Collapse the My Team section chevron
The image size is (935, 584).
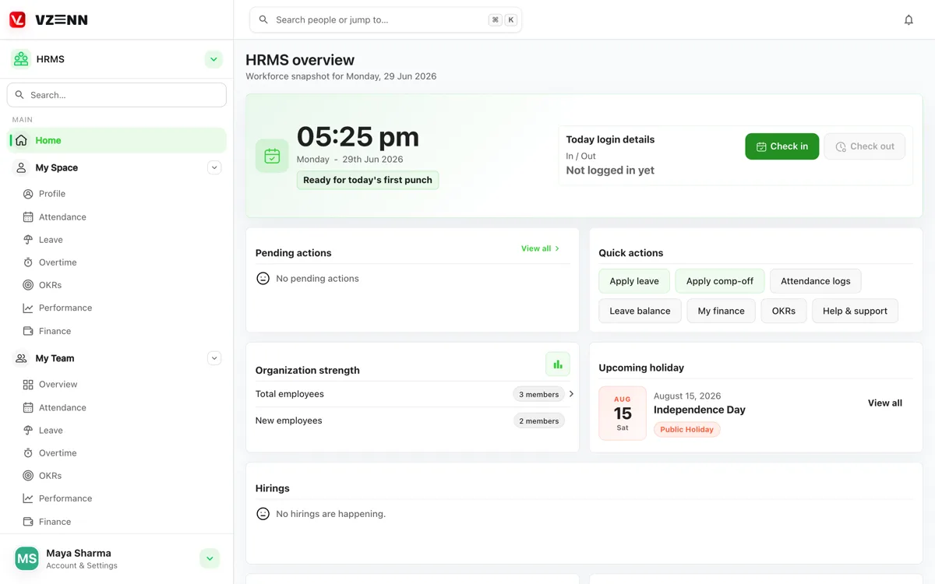[x=214, y=358]
